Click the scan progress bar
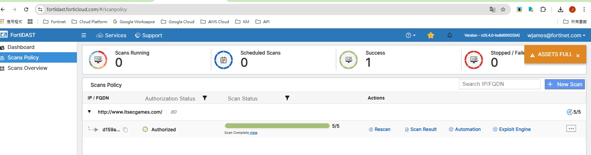Image resolution: width=591 pixels, height=155 pixels. [277, 126]
